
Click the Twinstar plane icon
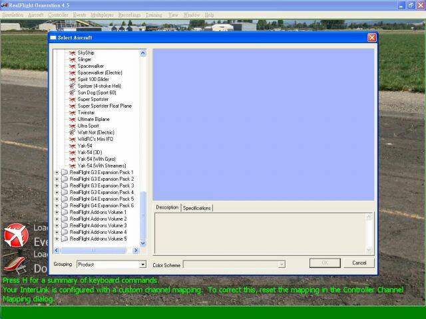tap(73, 113)
